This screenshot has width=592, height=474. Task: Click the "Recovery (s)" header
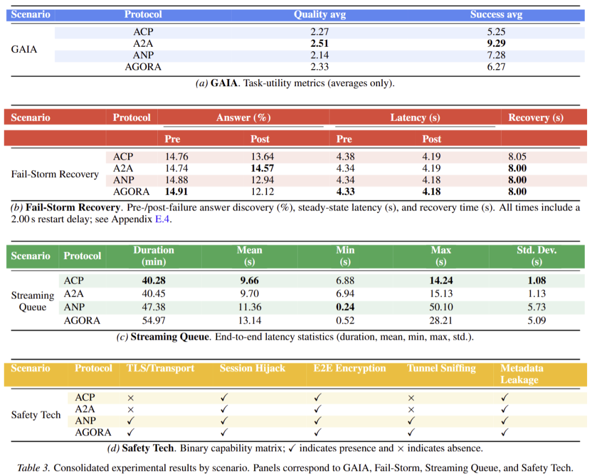[x=536, y=117]
